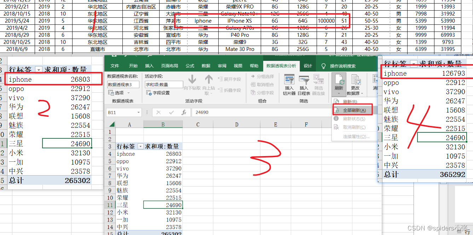Select column B header in center sheet
The height and width of the screenshot is (235, 473).
(163, 124)
